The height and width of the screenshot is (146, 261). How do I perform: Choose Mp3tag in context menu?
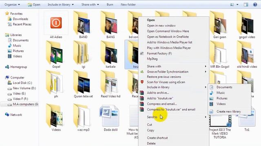pos(152,59)
